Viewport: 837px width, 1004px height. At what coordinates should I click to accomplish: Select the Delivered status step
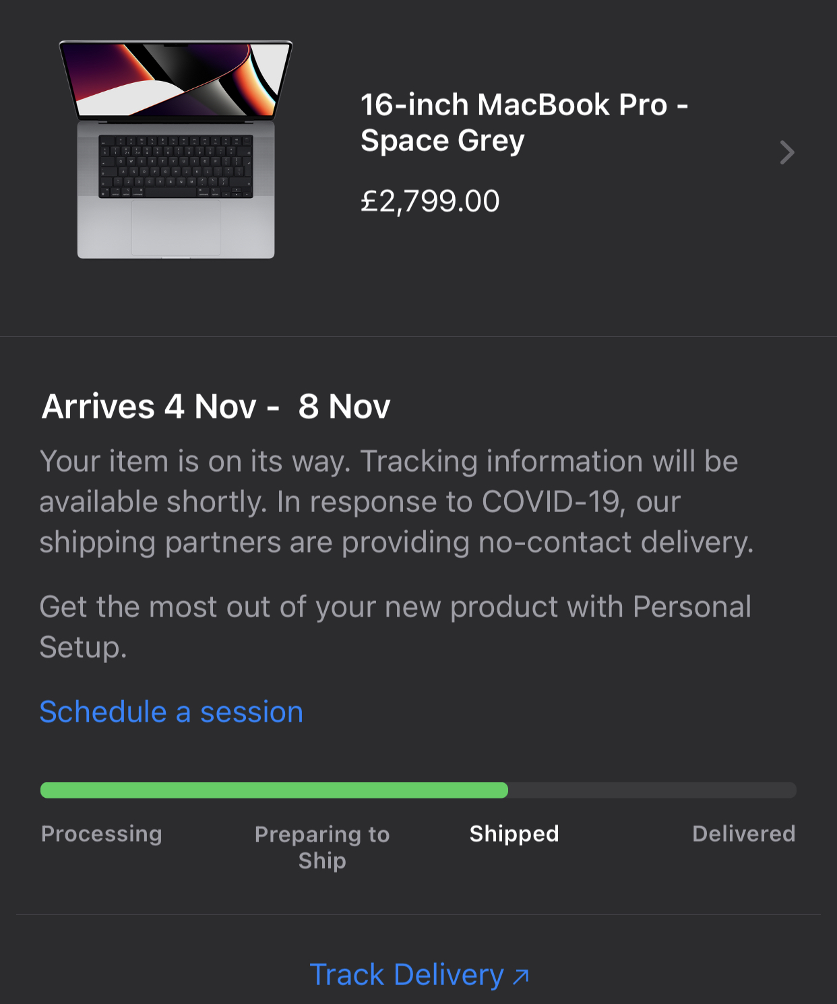pos(743,834)
